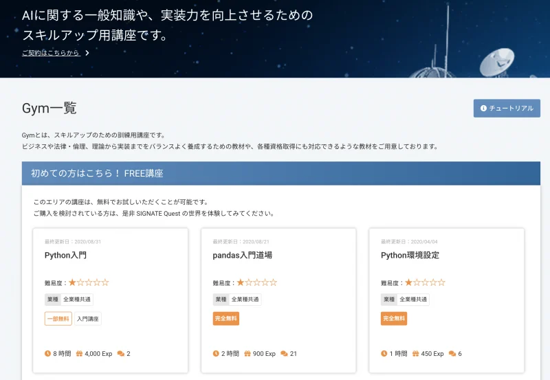Click the difficulty stars on Python入門 card
550x380 pixels.
coord(89,282)
